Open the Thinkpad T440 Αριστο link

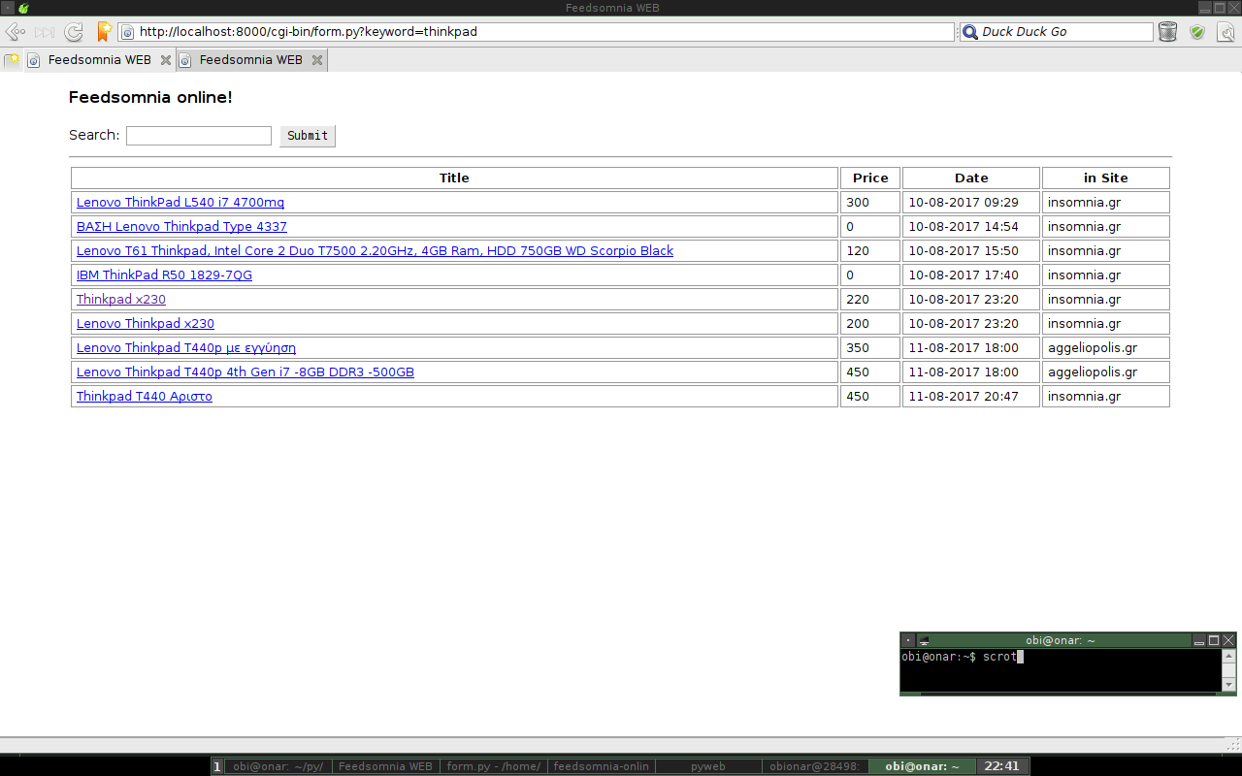click(145, 397)
